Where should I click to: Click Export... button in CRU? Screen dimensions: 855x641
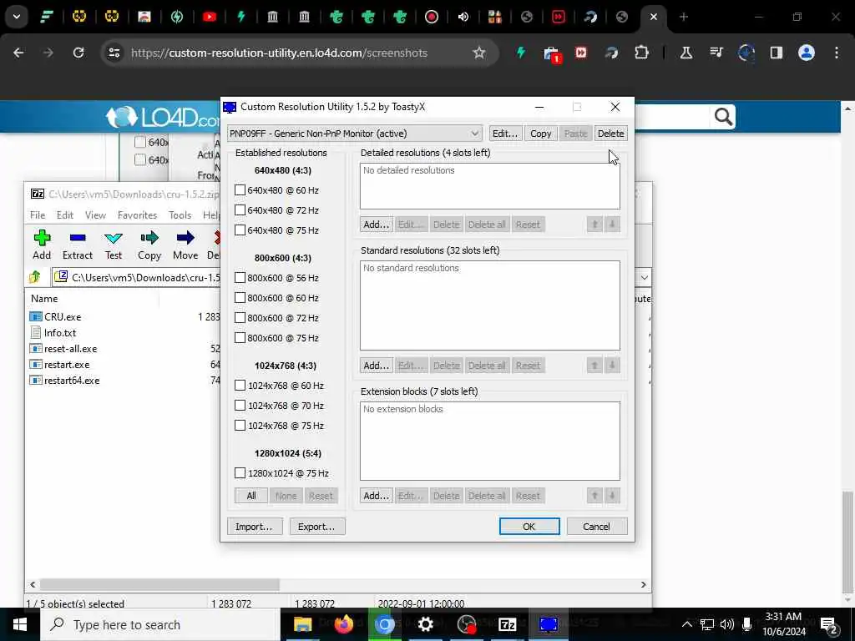316,527
